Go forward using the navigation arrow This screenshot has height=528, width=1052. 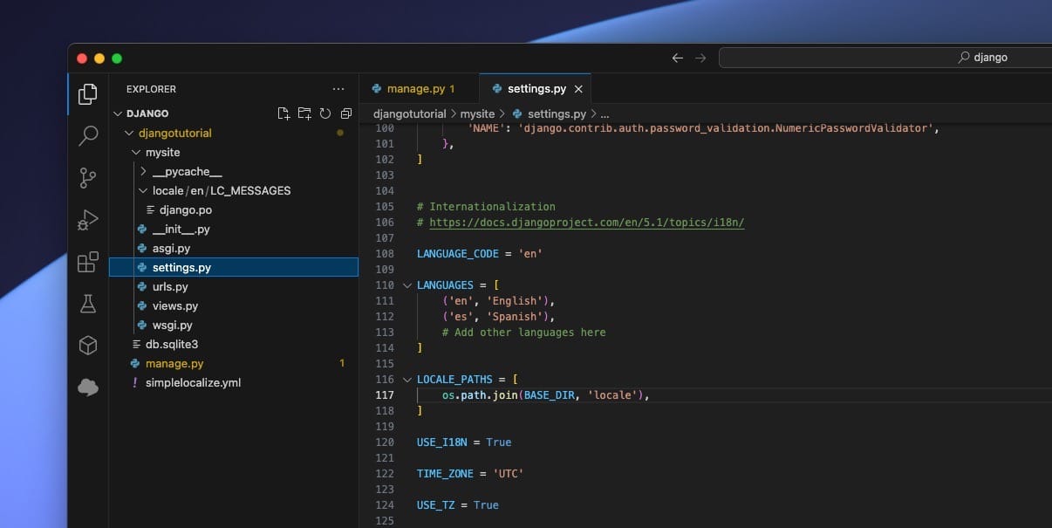[x=700, y=58]
